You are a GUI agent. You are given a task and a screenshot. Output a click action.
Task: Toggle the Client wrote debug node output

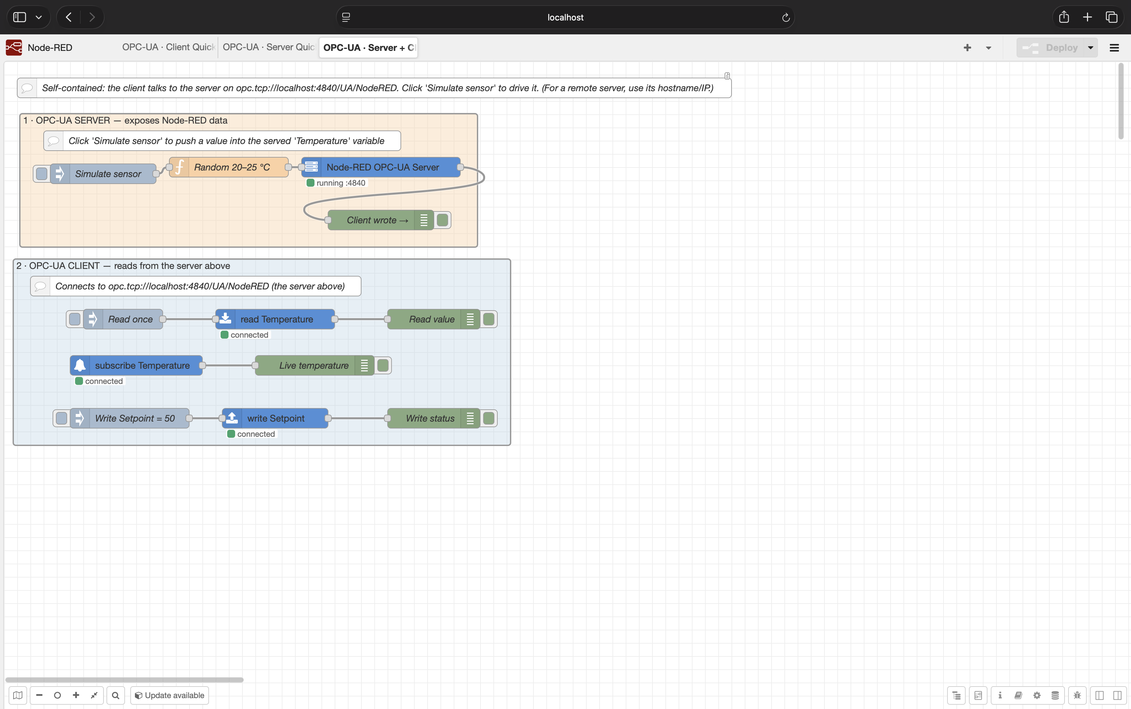point(442,220)
